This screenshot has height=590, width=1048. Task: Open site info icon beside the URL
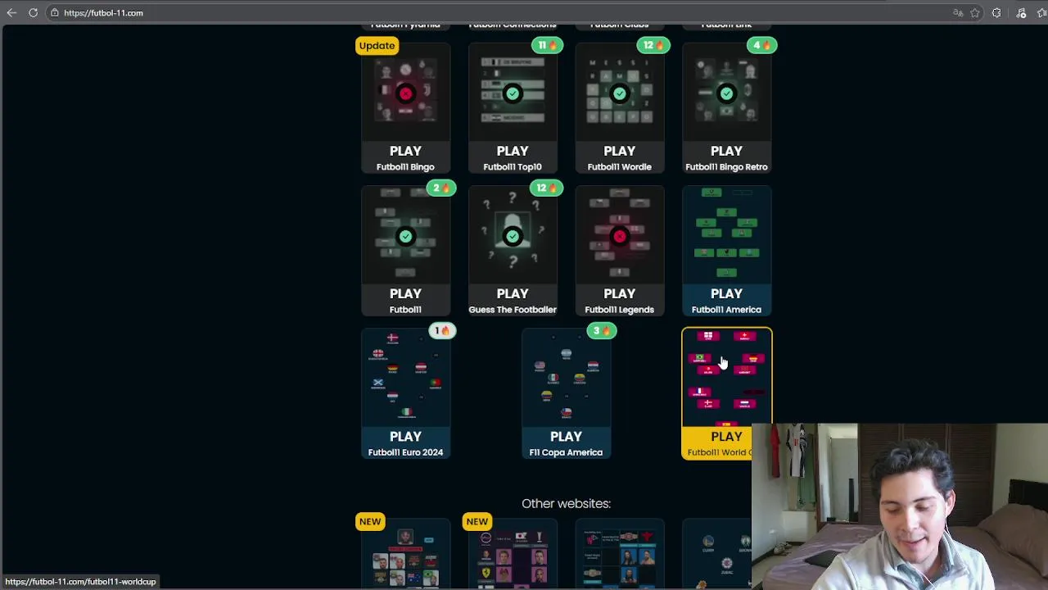(x=54, y=12)
